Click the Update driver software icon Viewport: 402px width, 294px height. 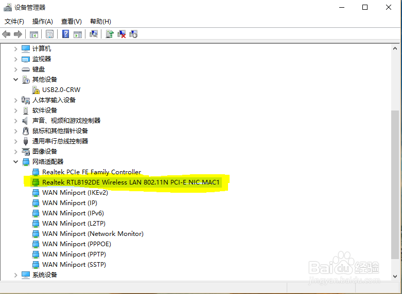110,34
